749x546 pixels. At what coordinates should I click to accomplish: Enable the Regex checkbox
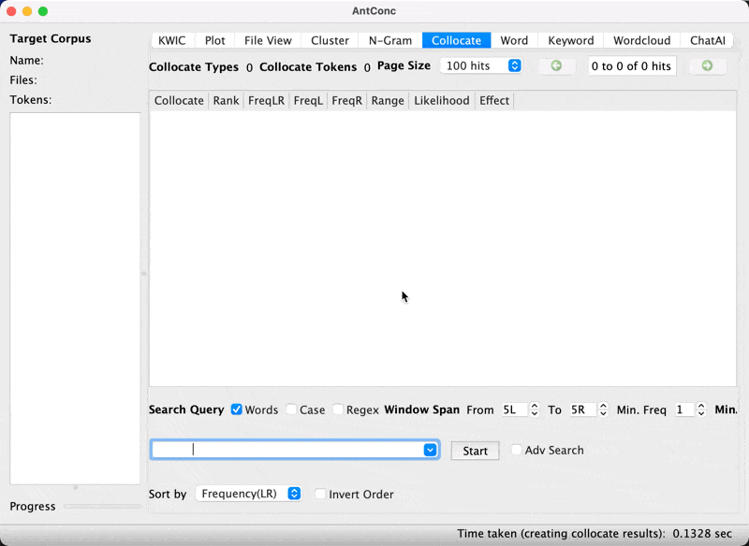pos(338,409)
